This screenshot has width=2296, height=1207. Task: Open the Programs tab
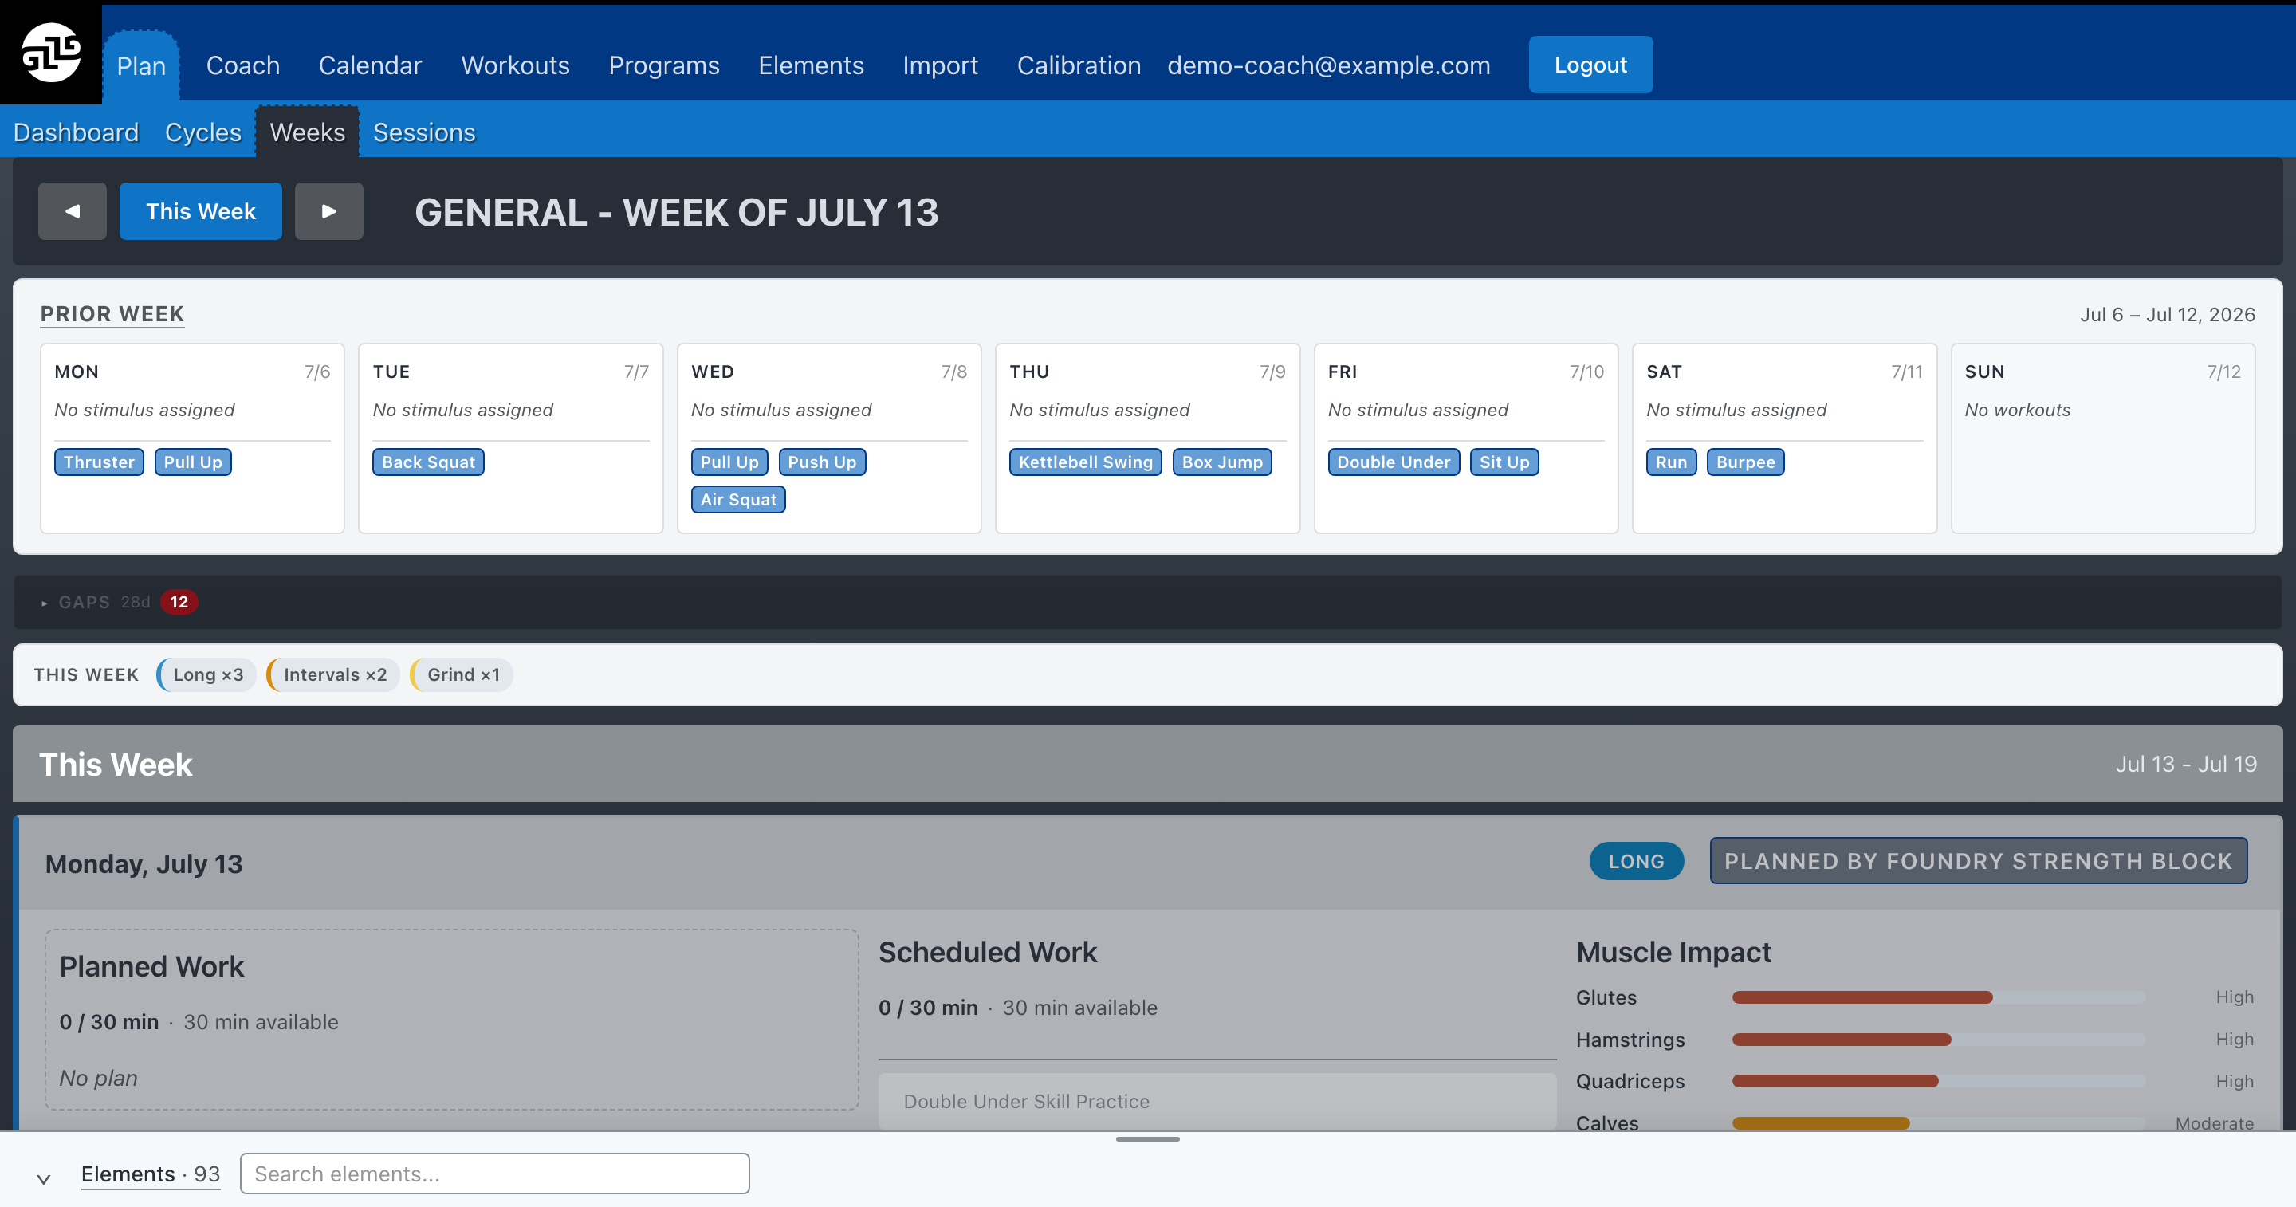(x=663, y=65)
